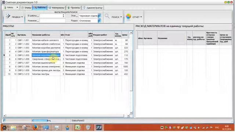This screenshot has width=235, height=132.
Task: Open the Раздел combo box arrow
Action: pyautogui.click(x=100, y=21)
